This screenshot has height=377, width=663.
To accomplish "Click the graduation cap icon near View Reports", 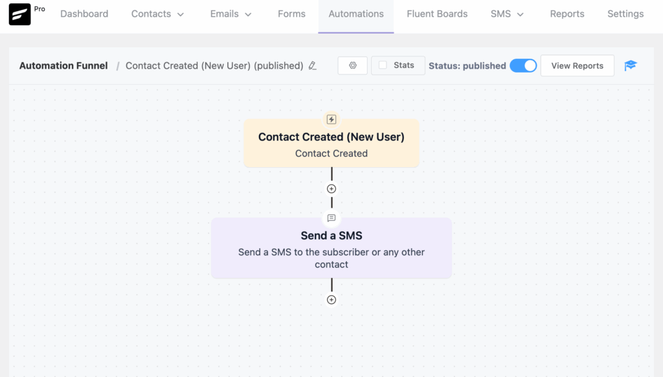I will 631,65.
